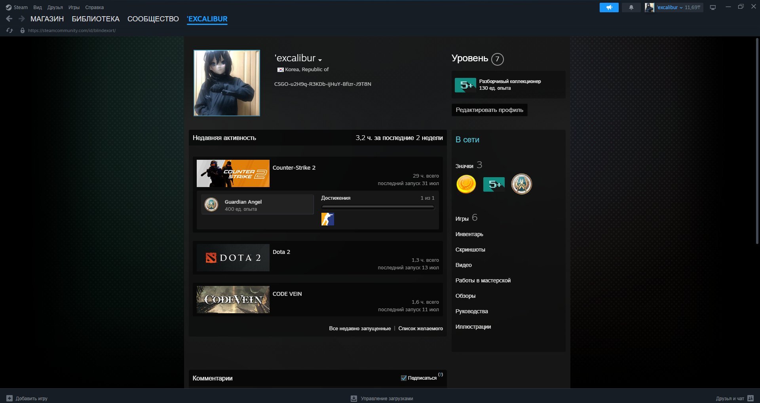Image resolution: width=760 pixels, height=403 pixels.
Task: Click the steamcommunity URL address
Action: [72, 30]
